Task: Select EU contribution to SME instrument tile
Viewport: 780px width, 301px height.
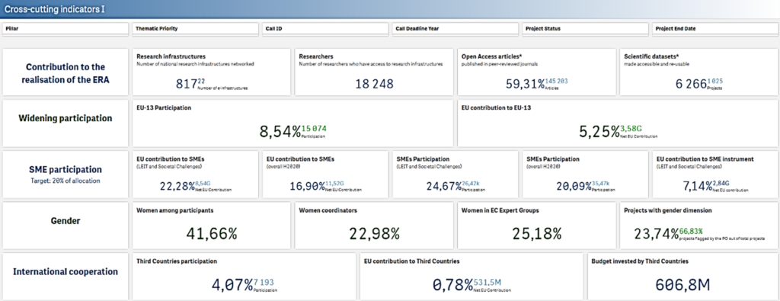Action: coord(715,175)
